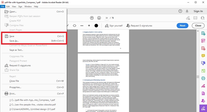207x112 pixels.
Task: Pick the black color swatch
Action: tap(96, 25)
